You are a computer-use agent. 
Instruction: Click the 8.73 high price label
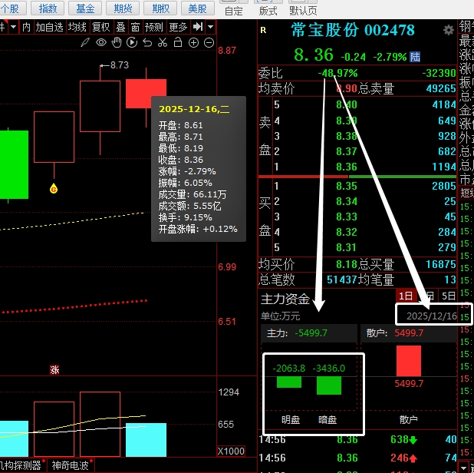(120, 65)
